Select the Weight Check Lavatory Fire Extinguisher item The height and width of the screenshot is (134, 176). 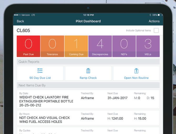88,99
